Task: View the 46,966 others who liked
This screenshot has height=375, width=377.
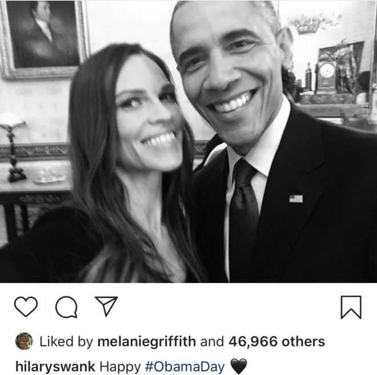Action: 276,342
